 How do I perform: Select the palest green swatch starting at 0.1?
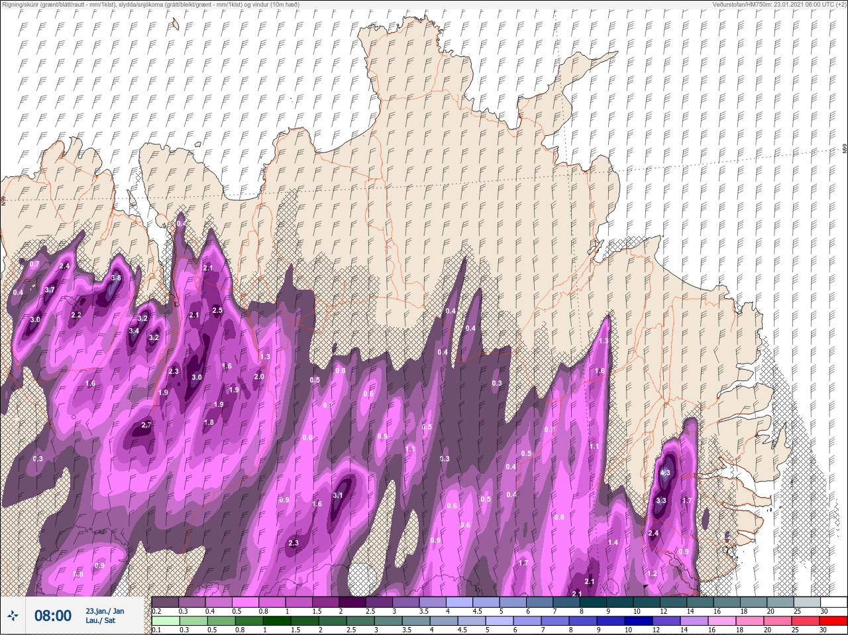click(x=166, y=621)
